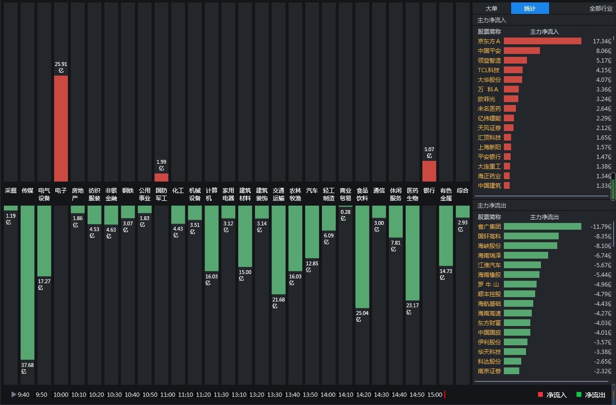Click the 10:00 timeline marker

coord(61,394)
